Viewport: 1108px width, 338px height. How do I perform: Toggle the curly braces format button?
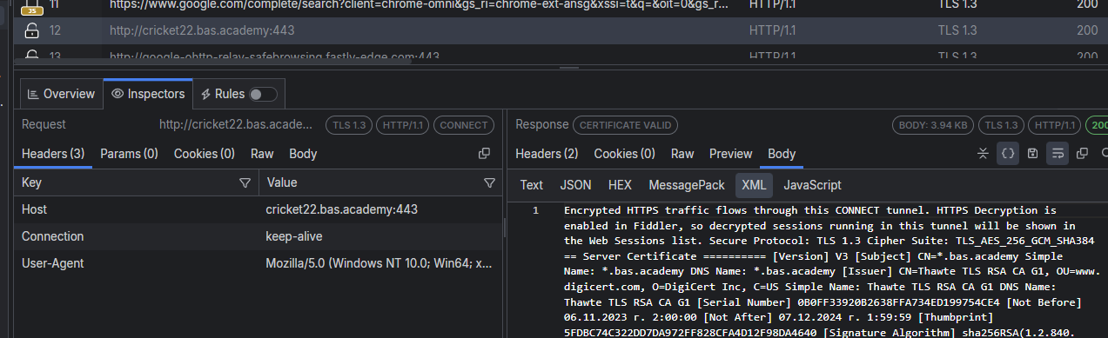(1008, 154)
